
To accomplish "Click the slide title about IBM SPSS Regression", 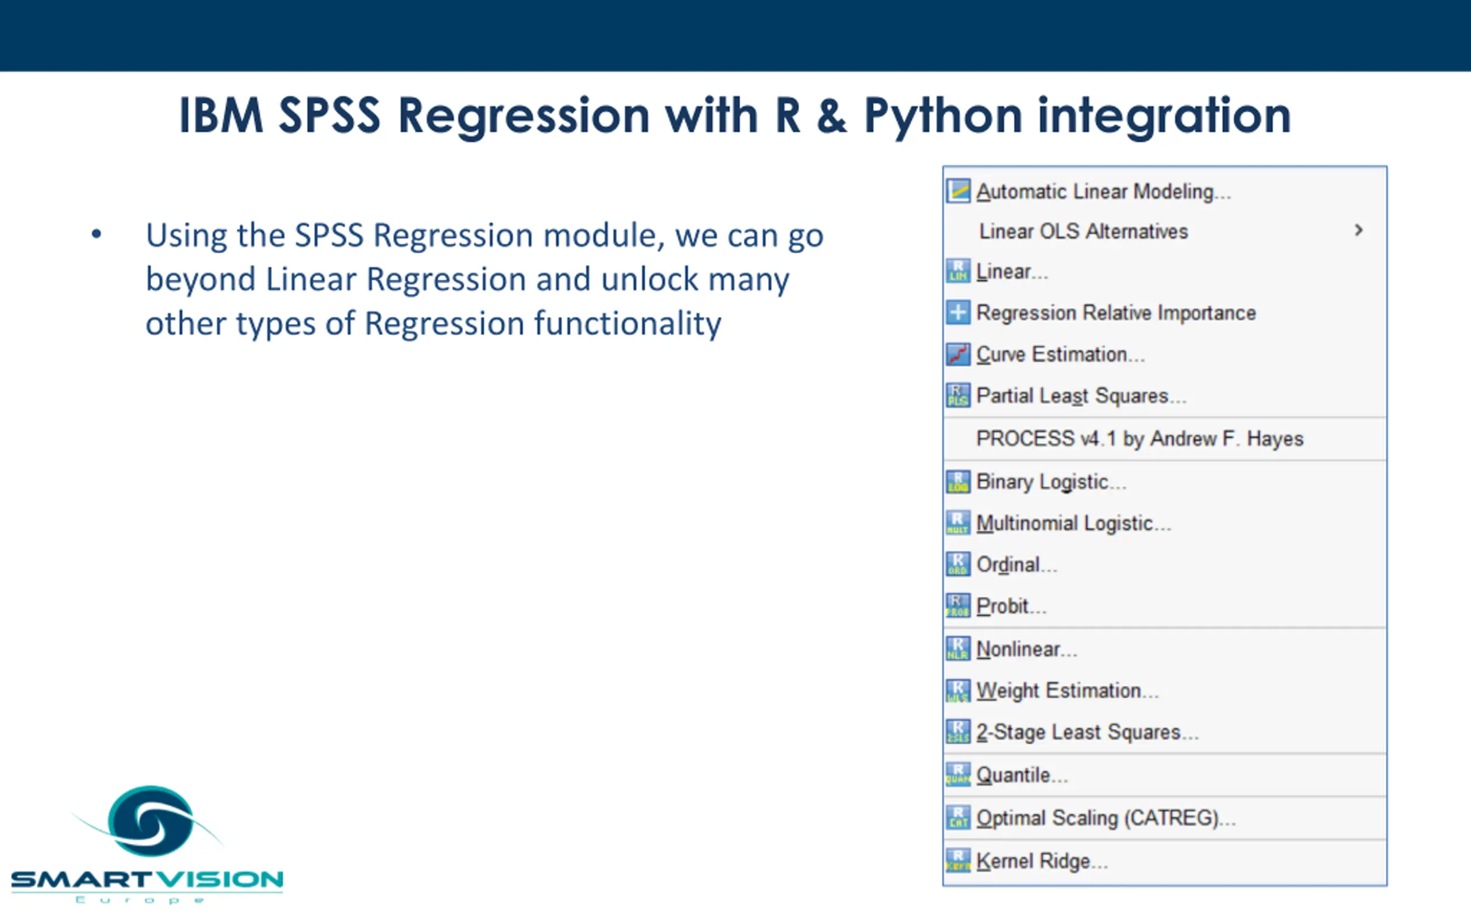I will click(735, 115).
